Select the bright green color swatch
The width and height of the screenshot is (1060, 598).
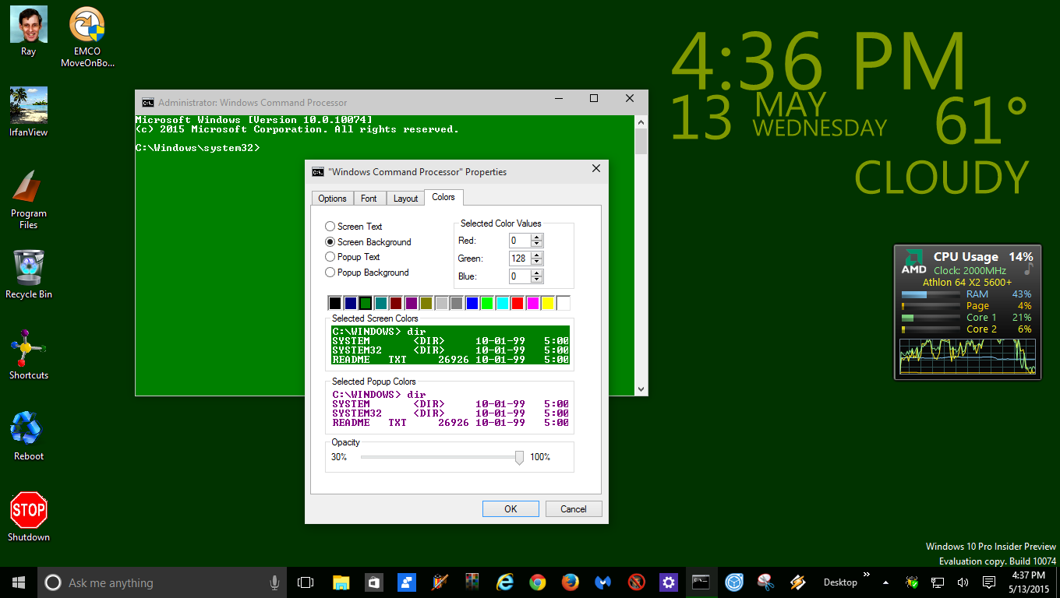(x=486, y=303)
